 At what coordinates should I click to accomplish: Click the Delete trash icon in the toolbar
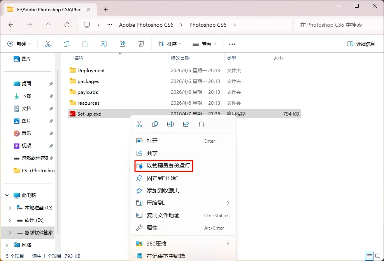pos(141,44)
